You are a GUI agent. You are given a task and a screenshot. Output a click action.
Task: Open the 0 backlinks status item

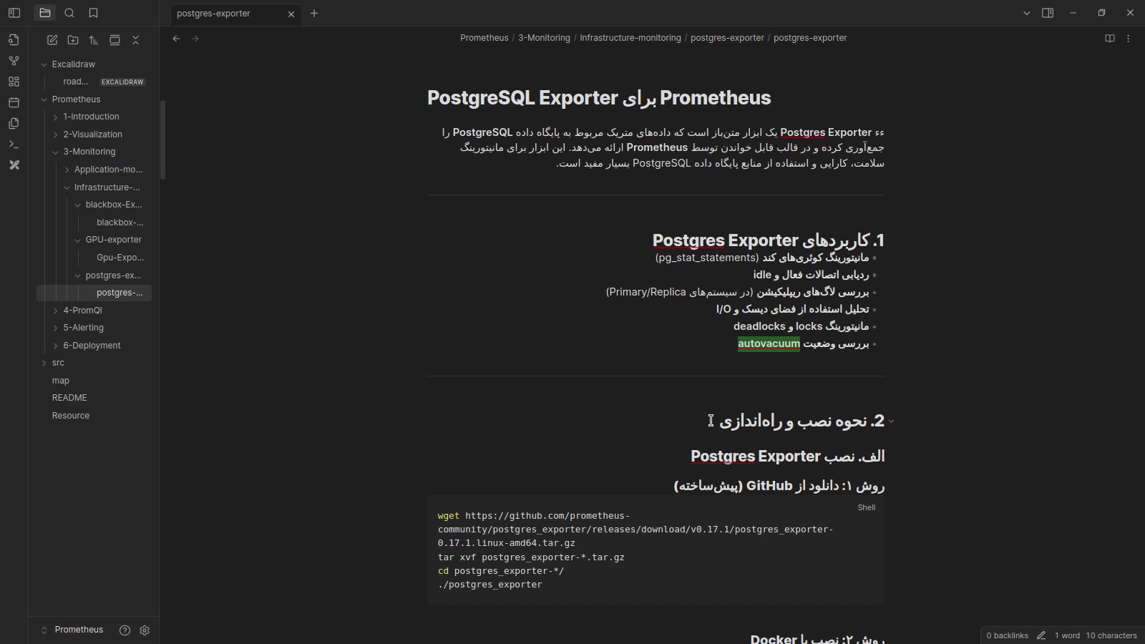coord(1007,635)
